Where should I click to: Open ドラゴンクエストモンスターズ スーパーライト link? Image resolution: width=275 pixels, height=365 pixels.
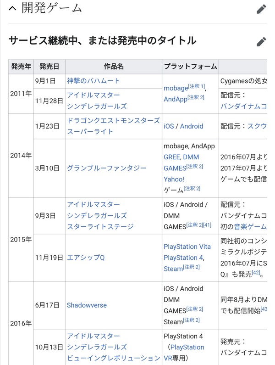tap(113, 126)
